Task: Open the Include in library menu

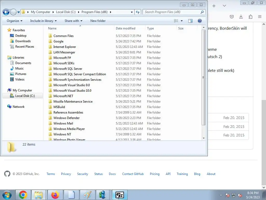Action: (x=43, y=21)
